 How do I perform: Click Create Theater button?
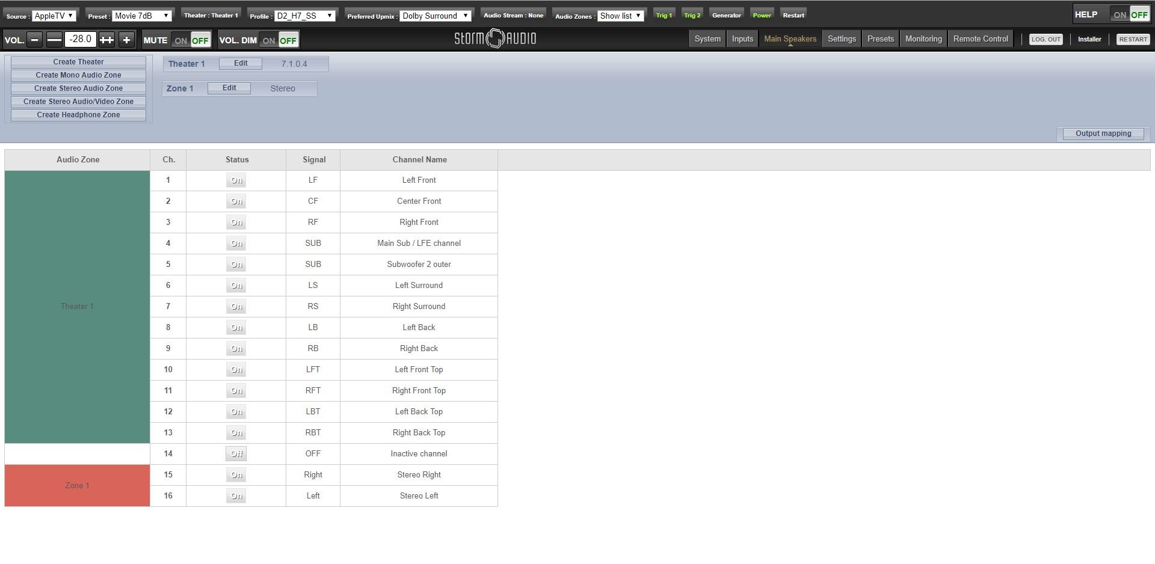click(78, 62)
